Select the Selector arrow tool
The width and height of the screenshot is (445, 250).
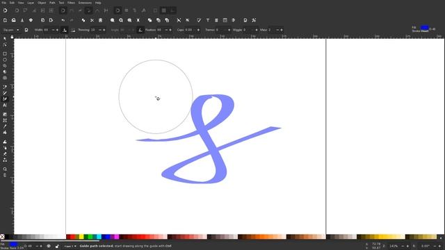[5, 39]
